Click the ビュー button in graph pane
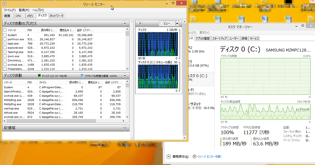This screenshot has width=315, height=165. tap(167, 24)
